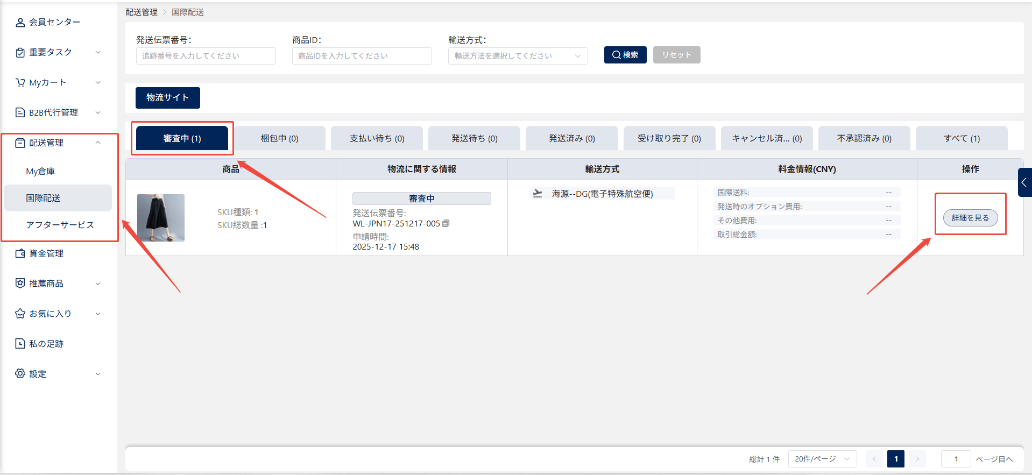Click the 物流サイト button
1032x475 pixels.
(168, 98)
